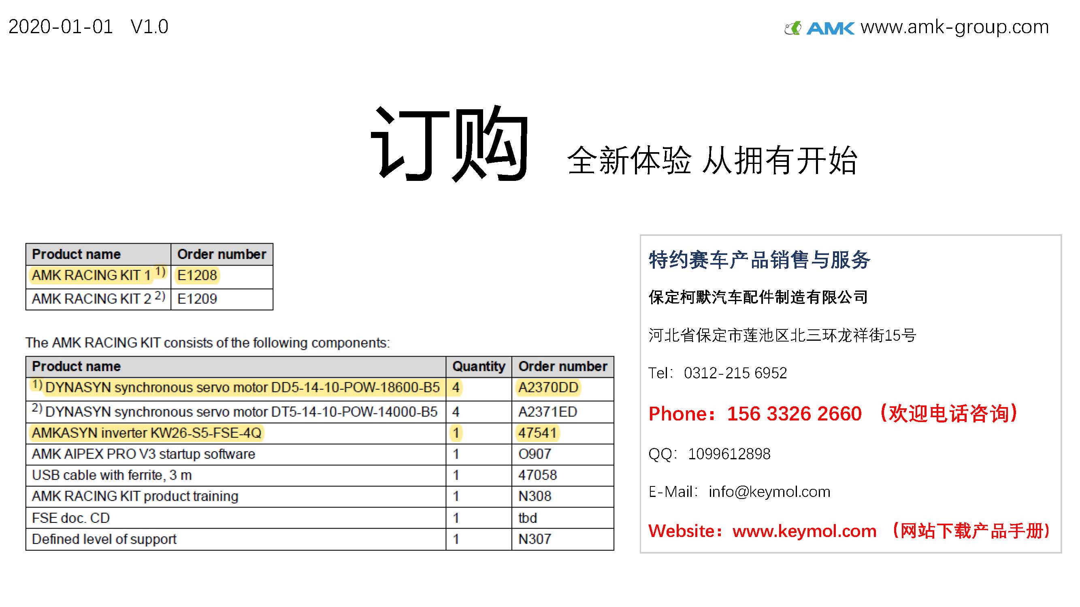Click the Order number header in components table

(562, 366)
